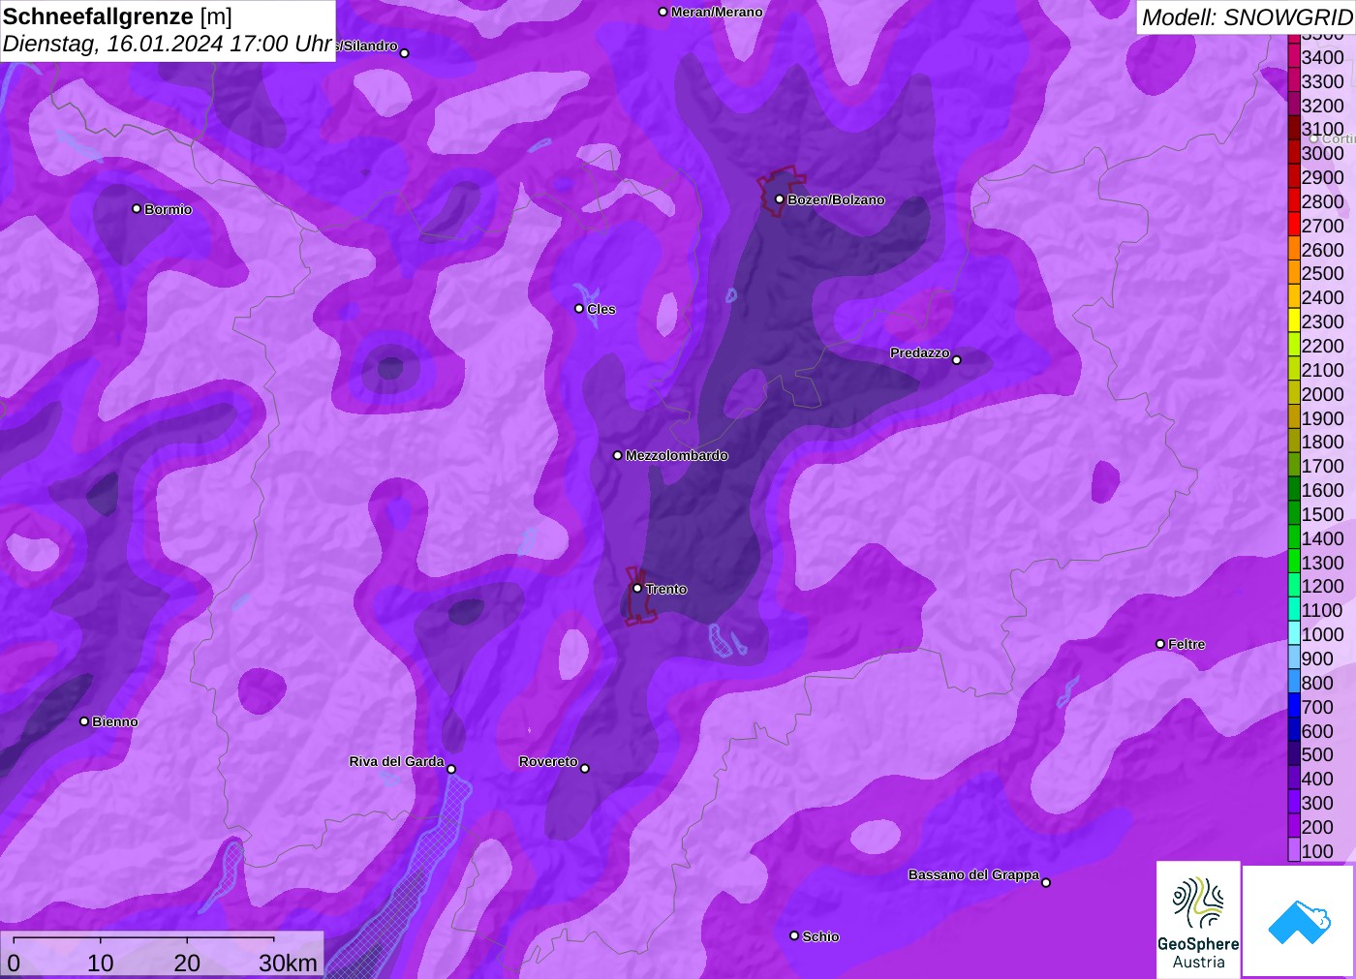Screen dimensions: 1356x979
Task: Click the 1400 green legend swatch
Action: [1294, 538]
